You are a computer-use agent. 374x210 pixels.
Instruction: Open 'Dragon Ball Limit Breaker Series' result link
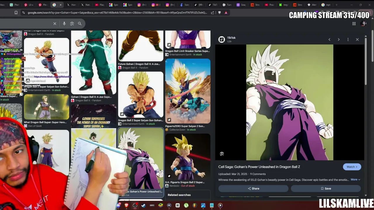coord(187,51)
